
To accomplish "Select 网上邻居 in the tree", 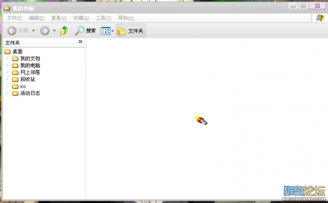I will (30, 72).
